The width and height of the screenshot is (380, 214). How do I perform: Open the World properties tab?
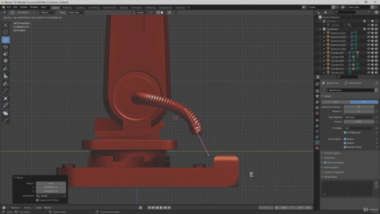click(x=317, y=114)
